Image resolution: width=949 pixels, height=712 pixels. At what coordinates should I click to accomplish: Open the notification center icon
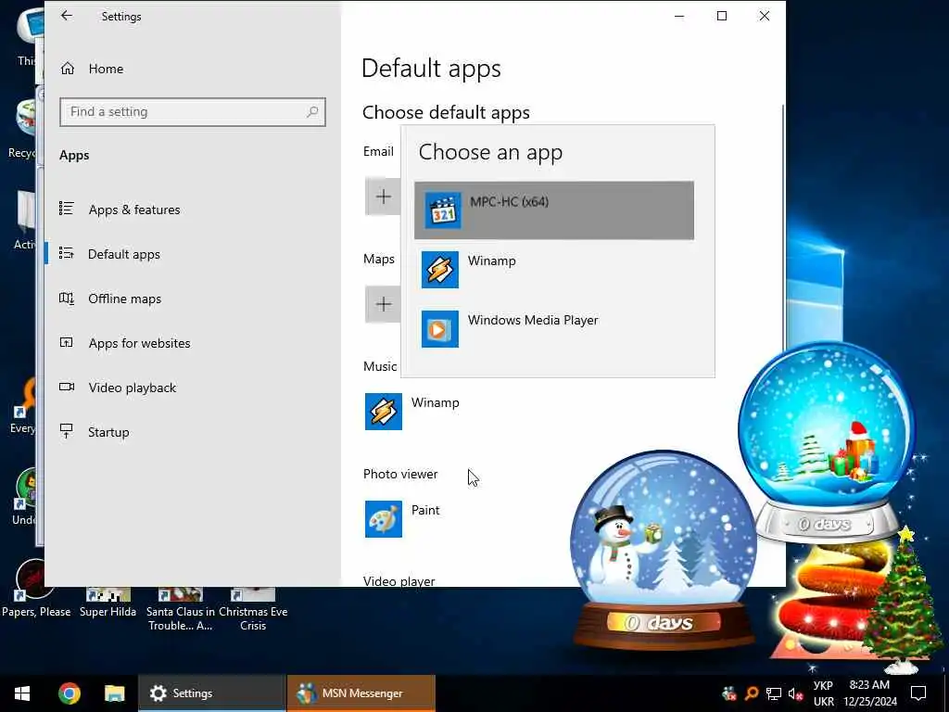pos(918,693)
